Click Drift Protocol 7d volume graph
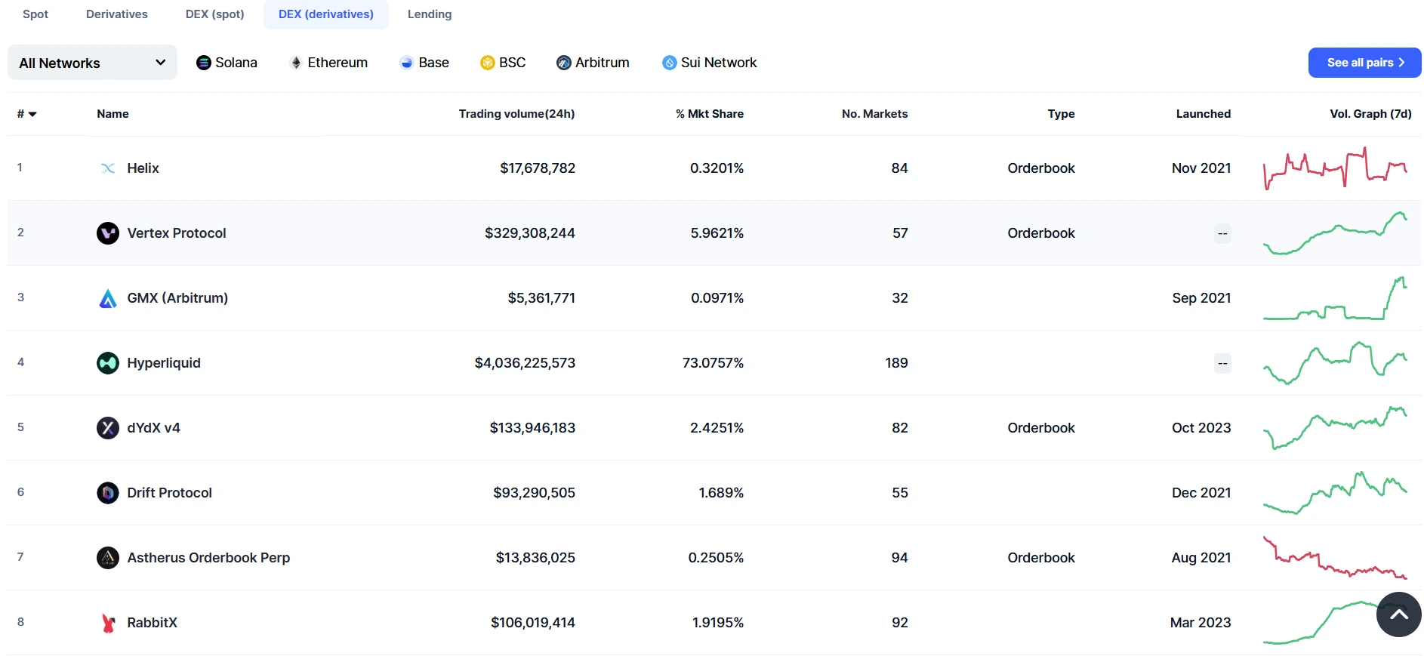Image resolution: width=1424 pixels, height=656 pixels. click(1335, 493)
